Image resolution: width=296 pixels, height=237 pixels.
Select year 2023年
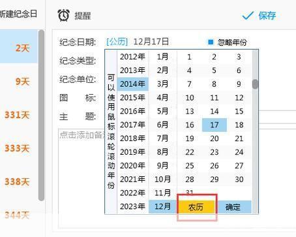point(132,206)
